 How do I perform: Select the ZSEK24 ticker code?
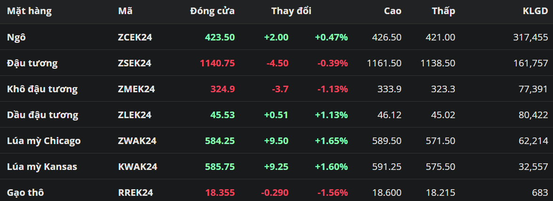click(134, 63)
